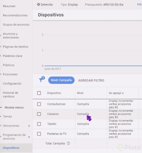Screen dimensions: 142x153
Task: Select Temas in the sidebar
Action: pyautogui.click(x=7, y=116)
